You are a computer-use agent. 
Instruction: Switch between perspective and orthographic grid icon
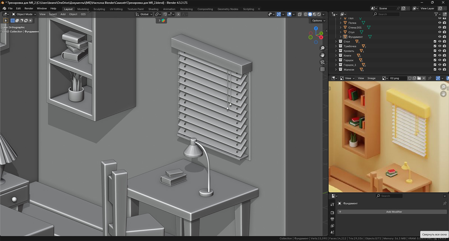click(322, 69)
